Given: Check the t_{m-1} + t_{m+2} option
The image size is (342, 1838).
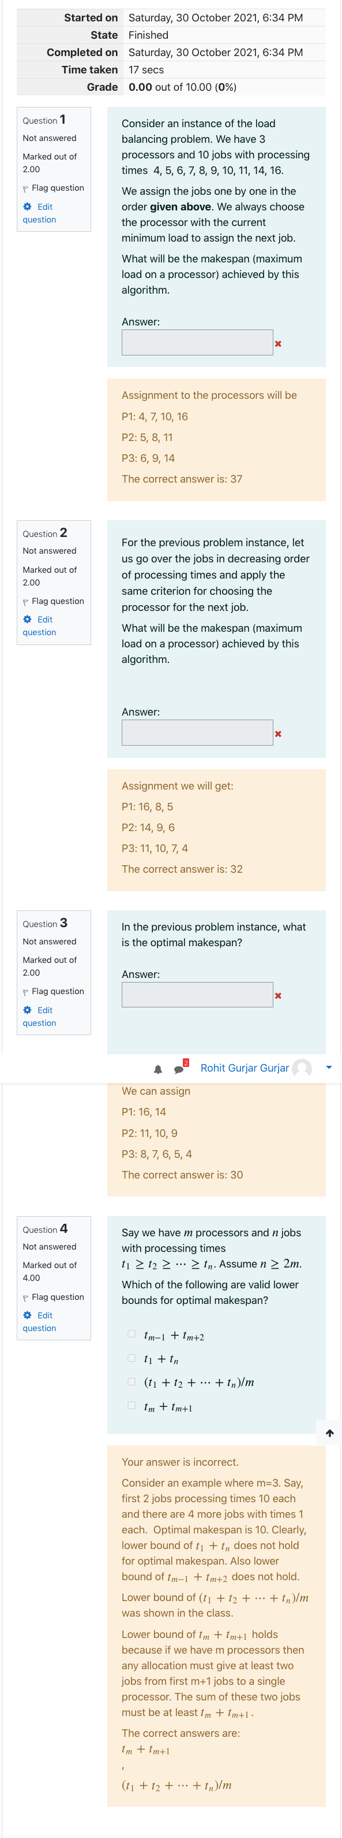Looking at the screenshot, I should (131, 1333).
